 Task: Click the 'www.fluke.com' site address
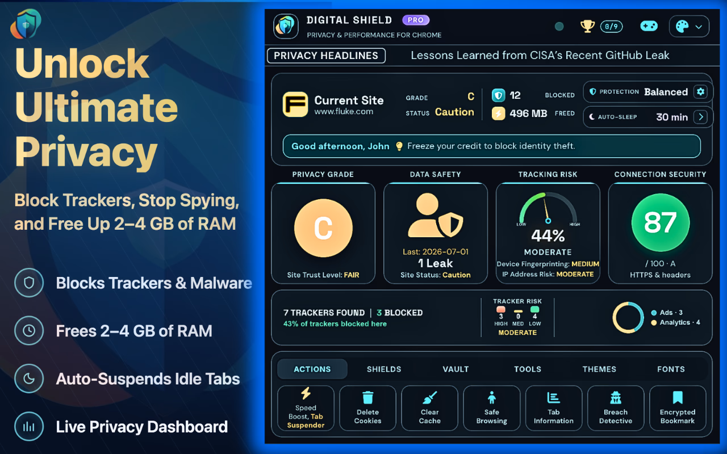pos(344,112)
